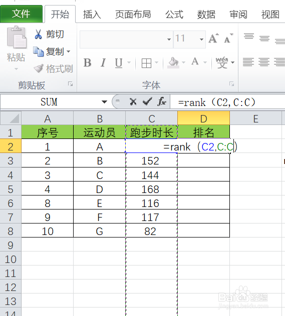The height and width of the screenshot is (316, 285).
Task: Click the Paste clipboard icon
Action: (x=17, y=37)
